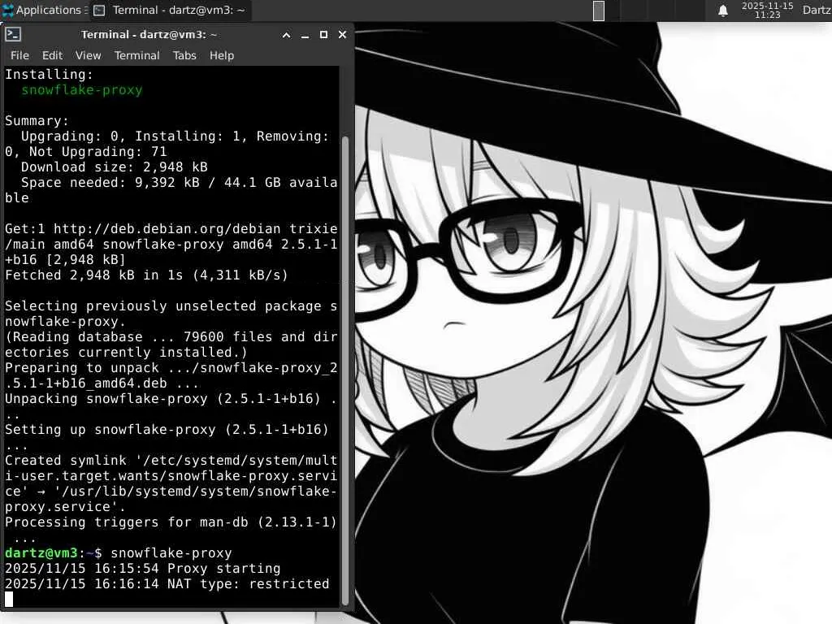
Task: Open the Applications menu in top panel
Action: pyautogui.click(x=43, y=10)
